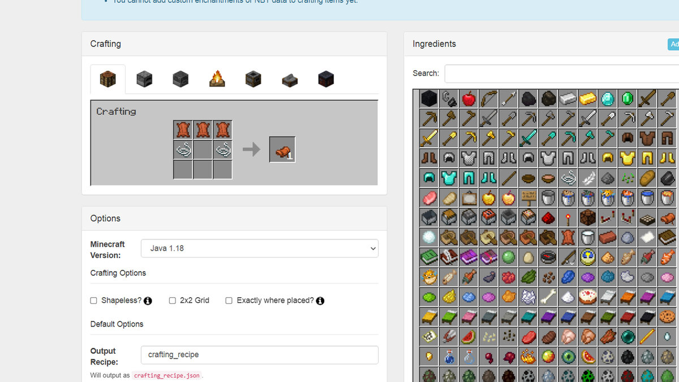Pick the melon slice ingredient
679x382 pixels.
pos(469,336)
